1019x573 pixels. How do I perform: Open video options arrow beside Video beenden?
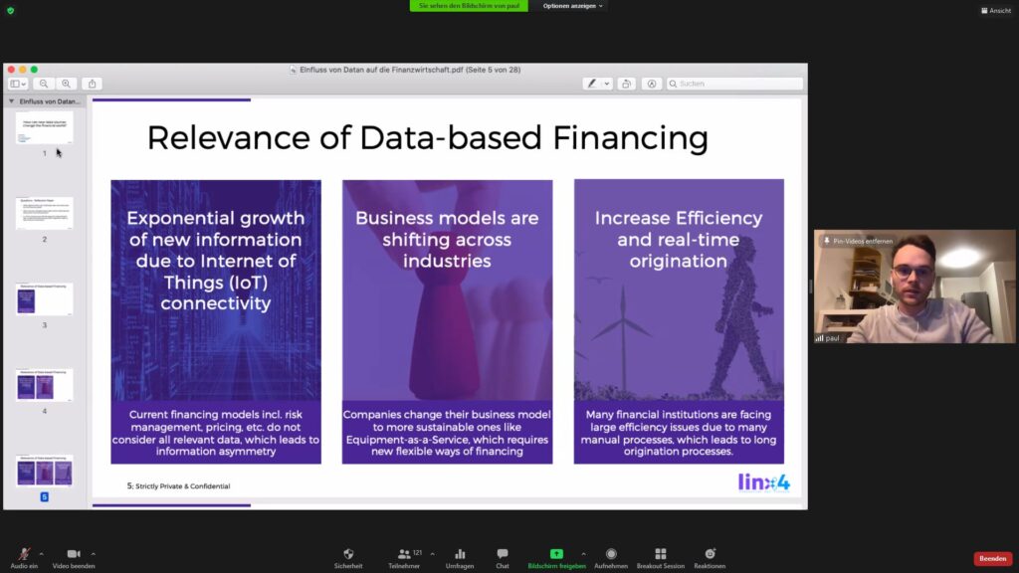pos(93,554)
